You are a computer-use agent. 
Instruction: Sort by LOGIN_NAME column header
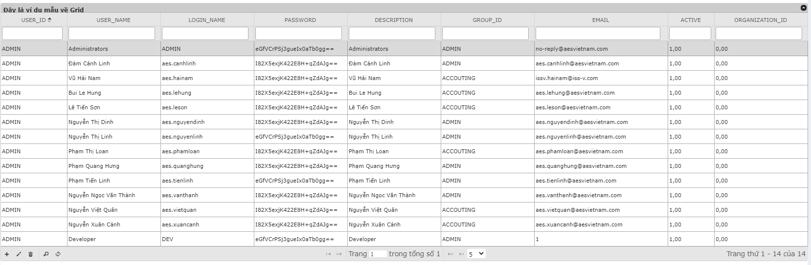pos(207,20)
